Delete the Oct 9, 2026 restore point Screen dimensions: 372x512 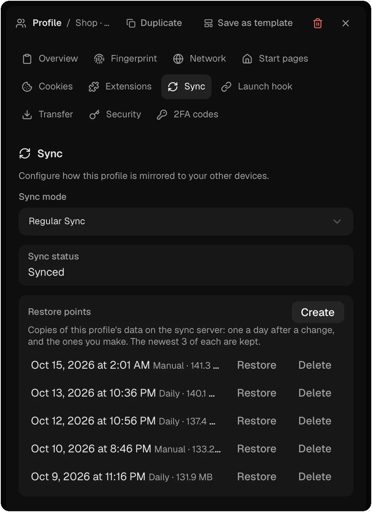tap(315, 477)
